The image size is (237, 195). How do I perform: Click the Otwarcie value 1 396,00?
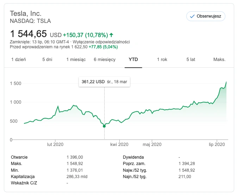(75, 157)
